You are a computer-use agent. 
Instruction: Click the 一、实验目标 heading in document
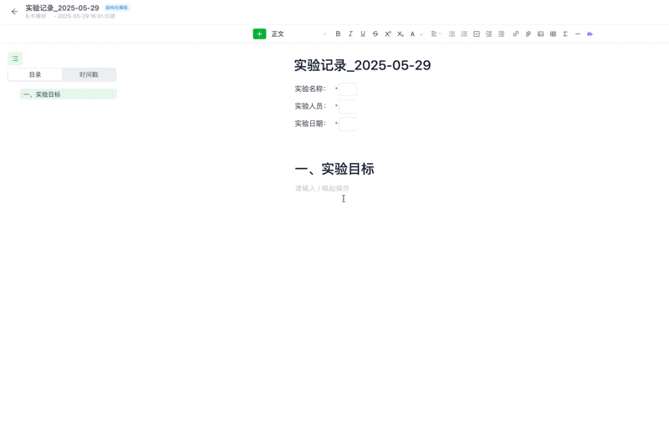pos(334,169)
